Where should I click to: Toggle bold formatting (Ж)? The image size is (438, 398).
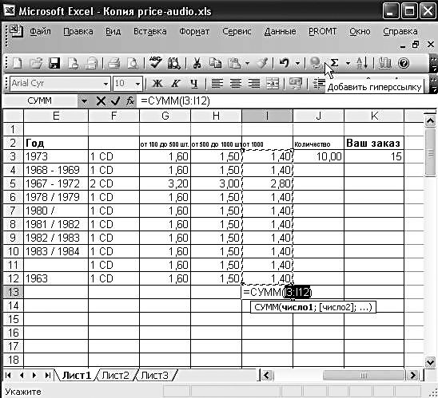(157, 83)
